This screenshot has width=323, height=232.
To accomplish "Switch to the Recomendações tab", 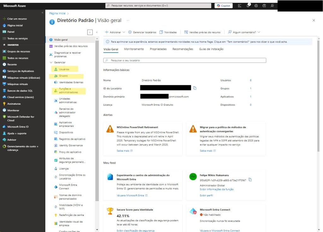I will (183, 49).
